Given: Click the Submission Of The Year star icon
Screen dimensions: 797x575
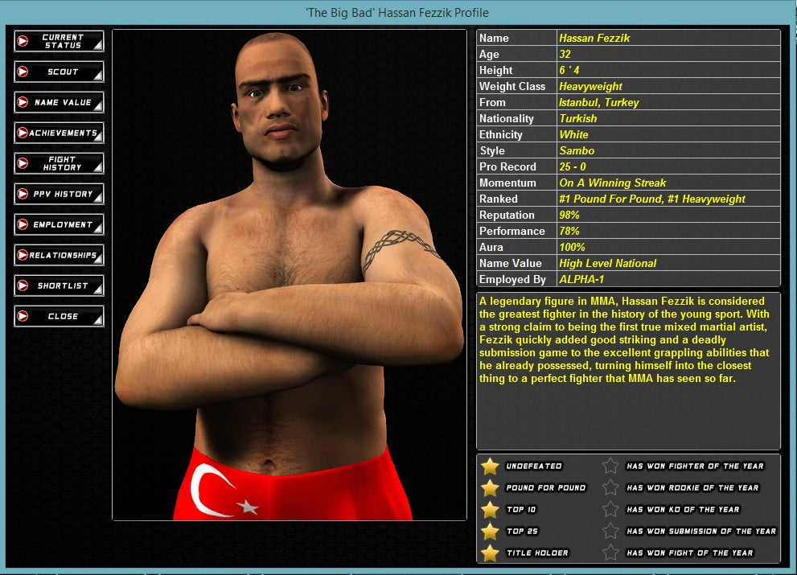Looking at the screenshot, I should pyautogui.click(x=610, y=531).
